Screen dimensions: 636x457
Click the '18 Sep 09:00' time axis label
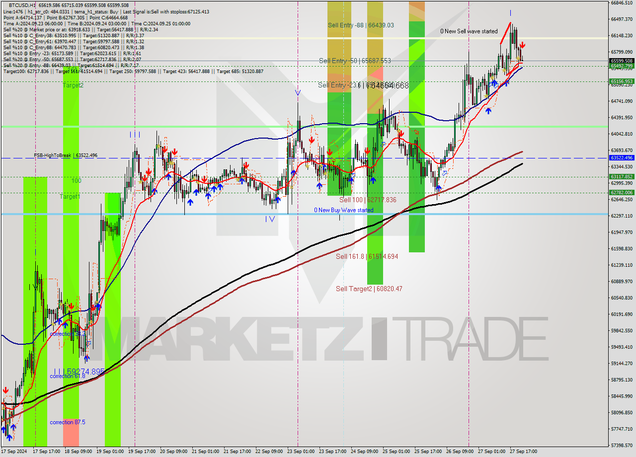click(78, 452)
